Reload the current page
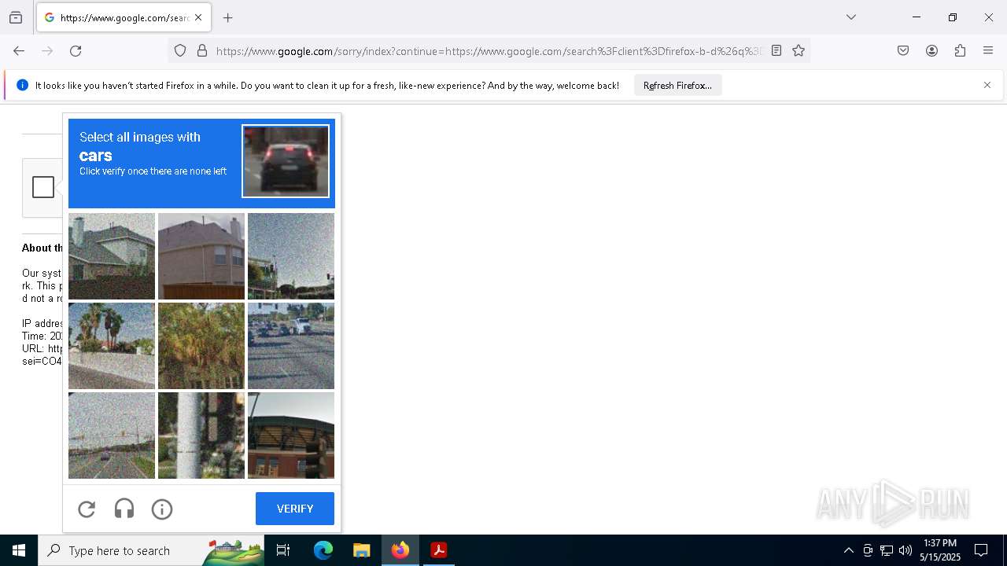1007x566 pixels. coord(76,51)
